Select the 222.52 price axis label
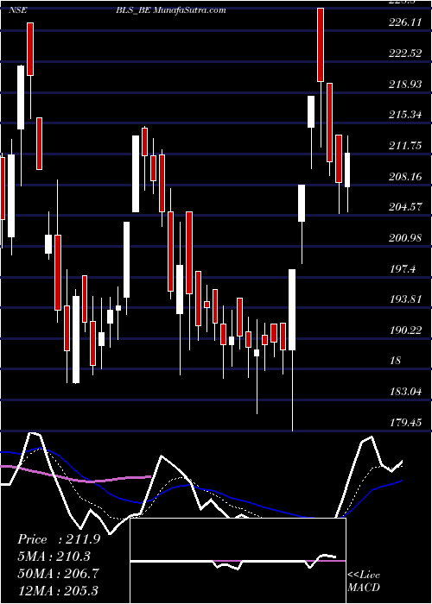This screenshot has height=604, width=432. (x=405, y=53)
